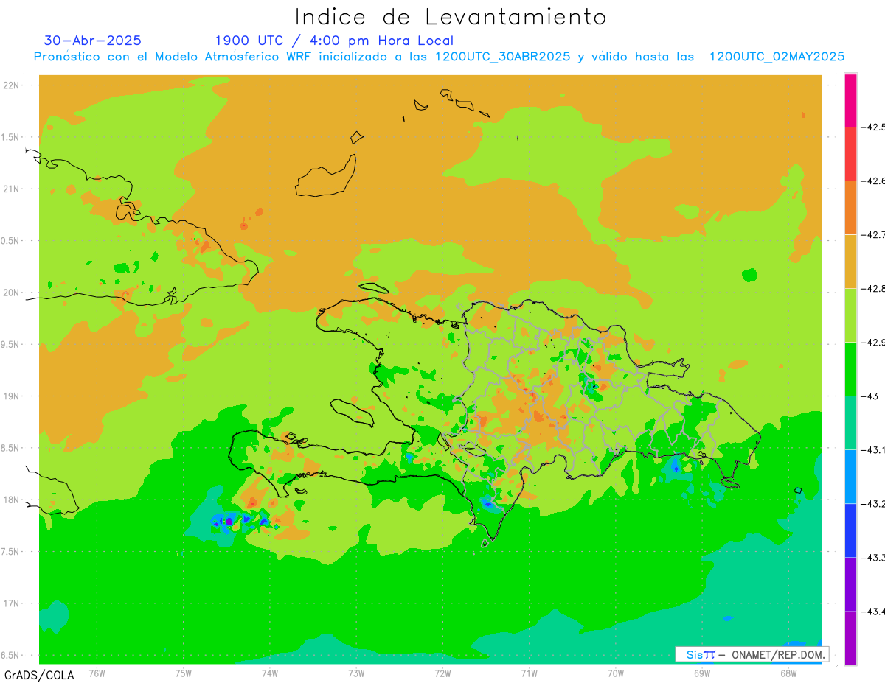Click the colorbar value "-43.1"
The width and height of the screenshot is (885, 683).
pos(874,449)
